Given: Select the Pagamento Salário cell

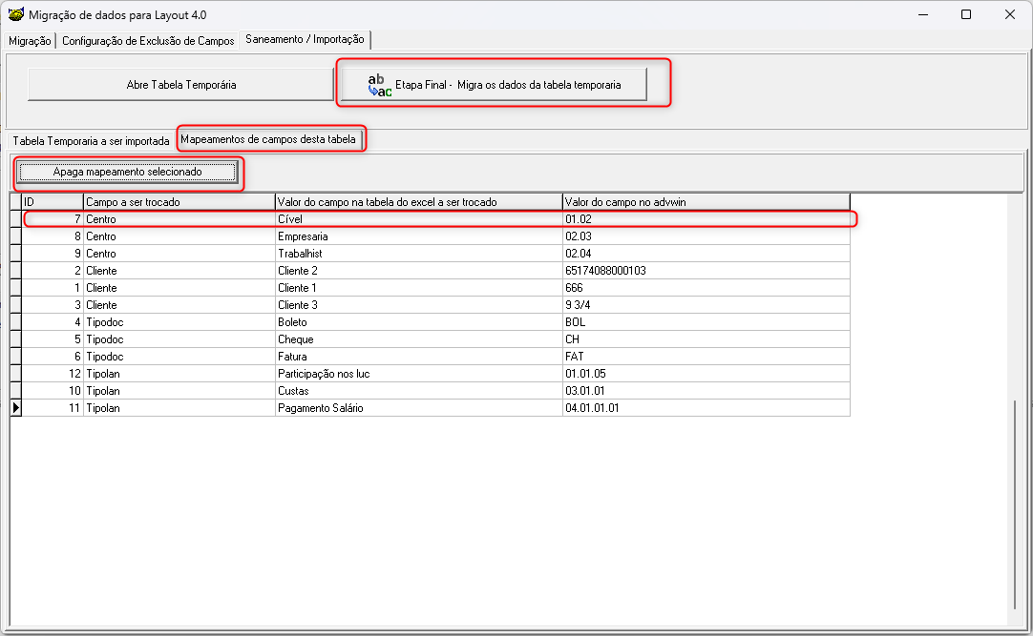Looking at the screenshot, I should tap(419, 408).
